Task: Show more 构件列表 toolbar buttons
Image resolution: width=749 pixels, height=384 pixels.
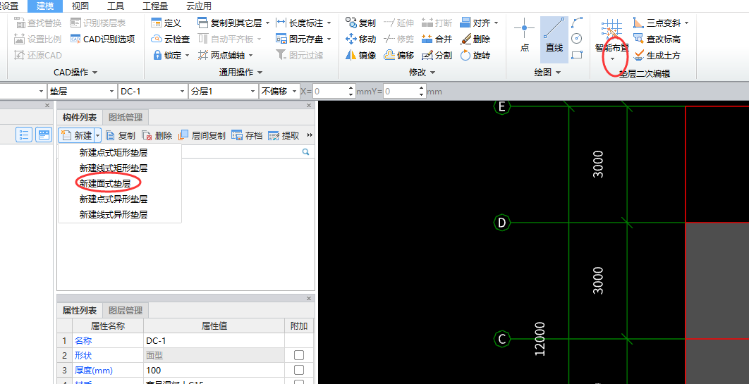Action: 310,135
